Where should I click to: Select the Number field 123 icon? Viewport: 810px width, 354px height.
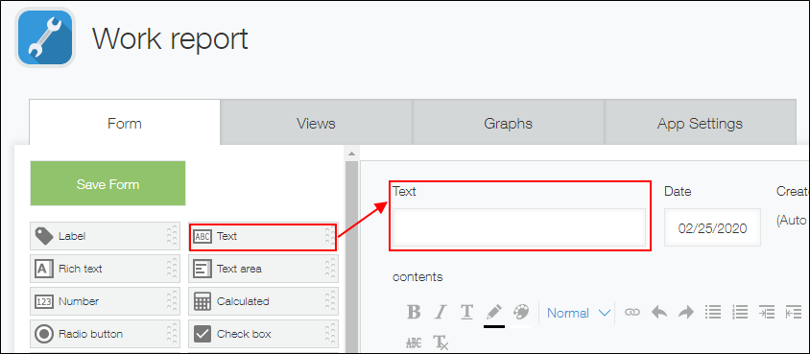[44, 301]
